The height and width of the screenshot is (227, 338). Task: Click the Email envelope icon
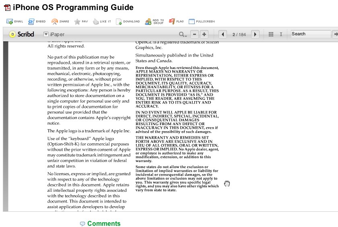point(10,22)
